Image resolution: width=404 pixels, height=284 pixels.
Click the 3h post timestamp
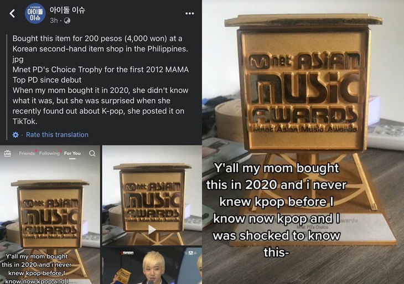[54, 20]
